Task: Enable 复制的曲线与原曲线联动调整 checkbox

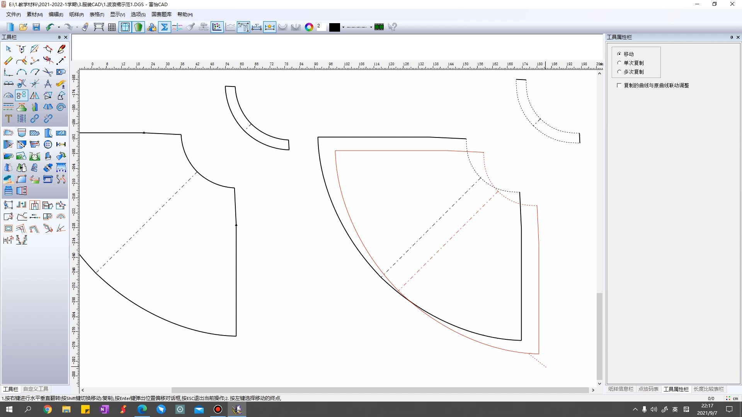Action: click(x=619, y=85)
